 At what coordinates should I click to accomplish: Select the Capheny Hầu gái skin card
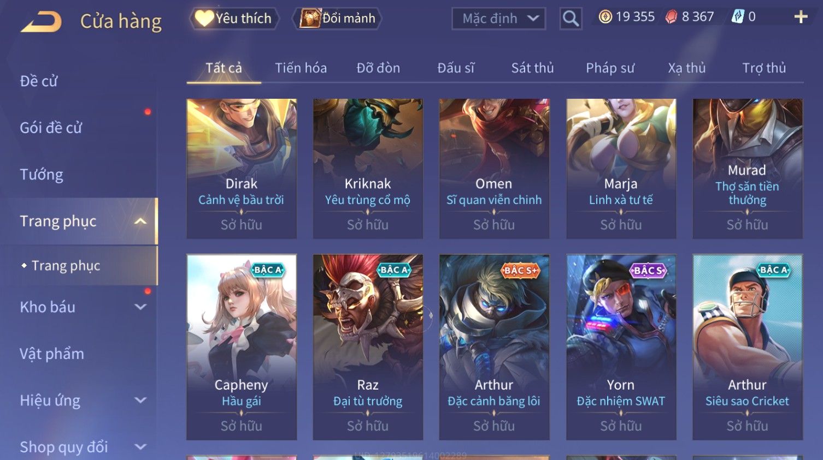pos(242,347)
